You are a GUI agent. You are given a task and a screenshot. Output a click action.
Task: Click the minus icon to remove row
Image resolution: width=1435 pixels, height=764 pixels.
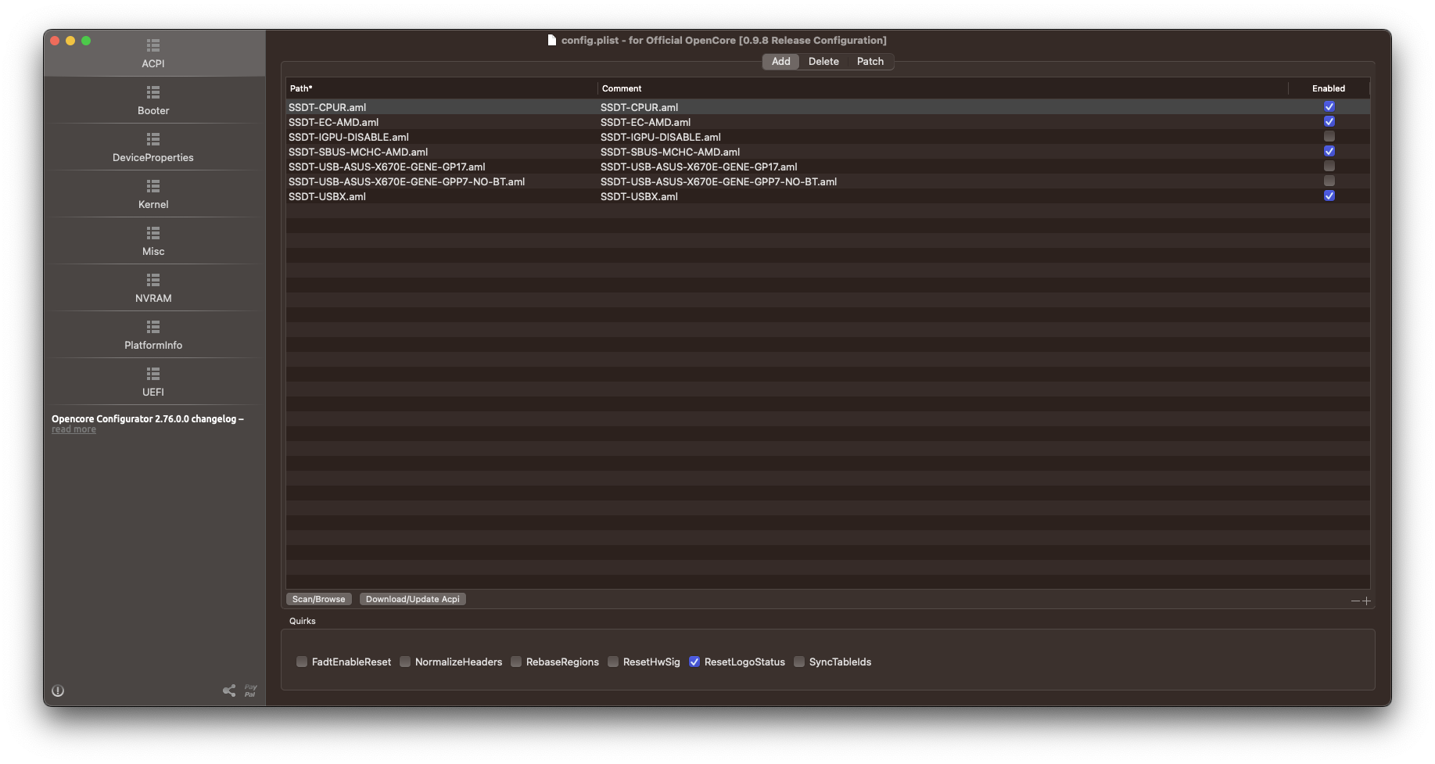[x=1355, y=601]
